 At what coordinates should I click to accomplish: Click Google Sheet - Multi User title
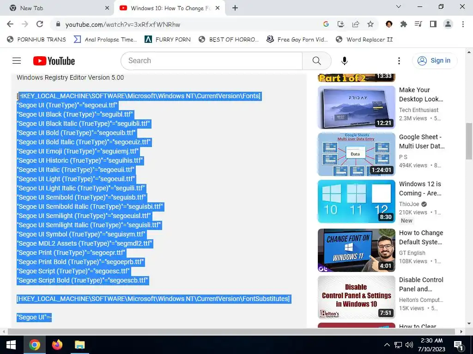pyautogui.click(x=422, y=142)
